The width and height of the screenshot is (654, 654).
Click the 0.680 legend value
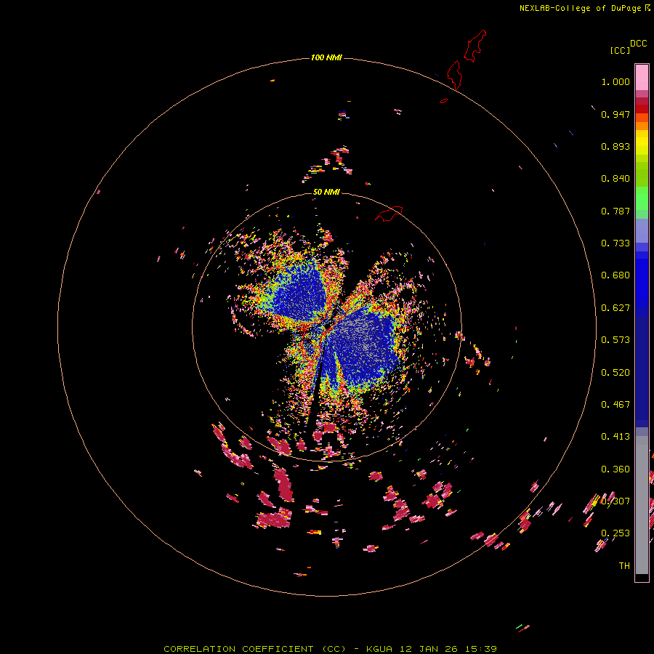(615, 275)
